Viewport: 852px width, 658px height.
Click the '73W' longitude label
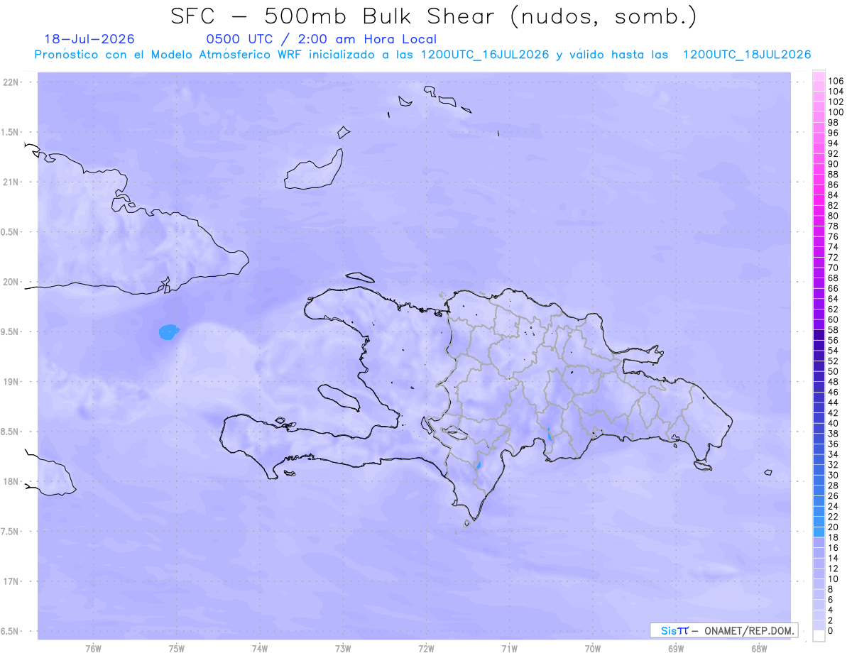pos(343,649)
